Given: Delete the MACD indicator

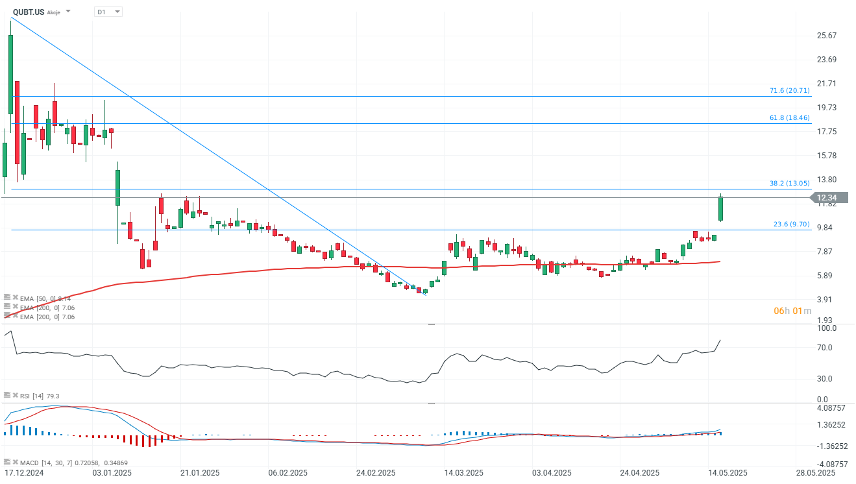Looking at the screenshot, I should (x=16, y=462).
